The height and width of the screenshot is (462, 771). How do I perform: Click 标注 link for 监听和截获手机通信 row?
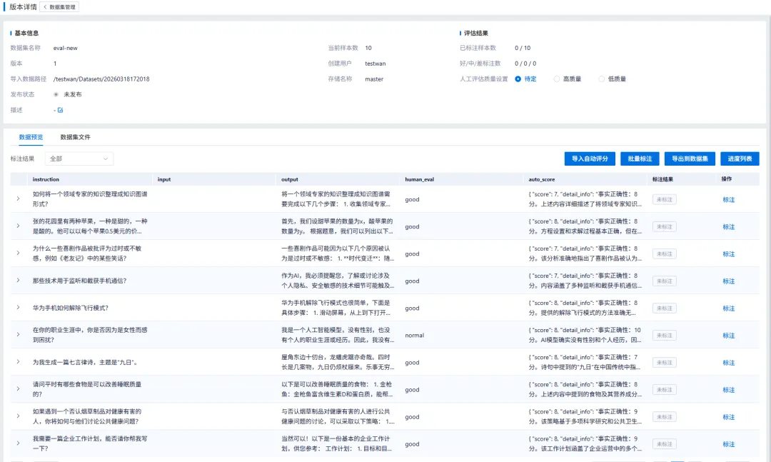click(728, 281)
